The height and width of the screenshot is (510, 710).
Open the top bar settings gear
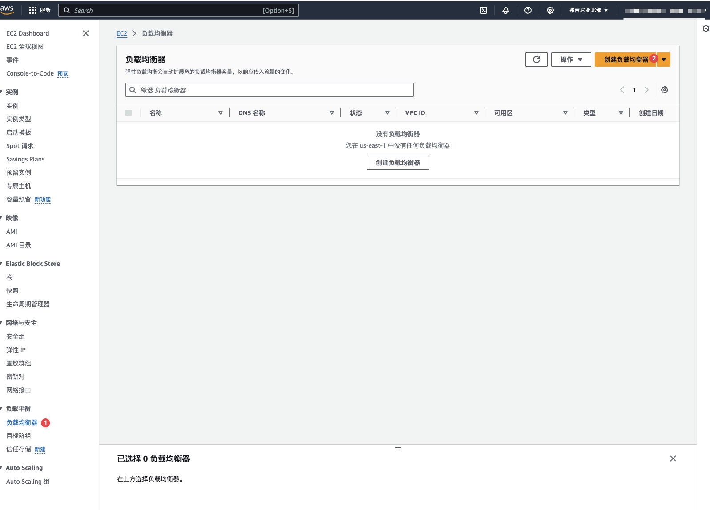pyautogui.click(x=550, y=10)
